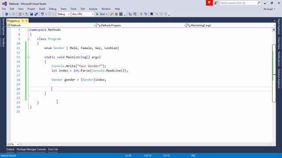
Task: Click the Visual Studio logo in title bar
Action: (x=4, y=4)
